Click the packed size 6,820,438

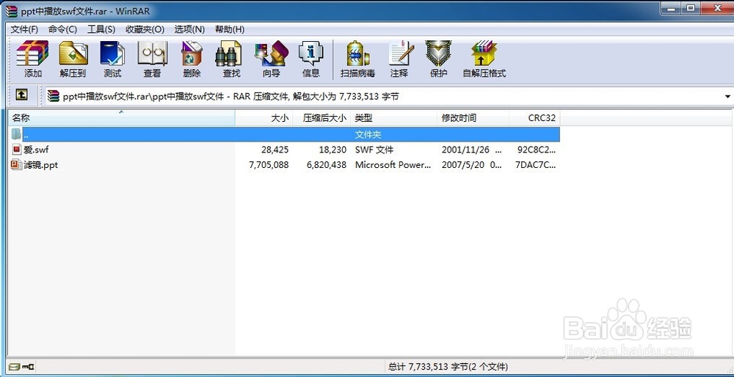(327, 164)
